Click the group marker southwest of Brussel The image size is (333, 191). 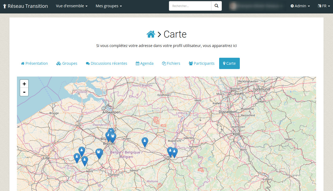99,153
